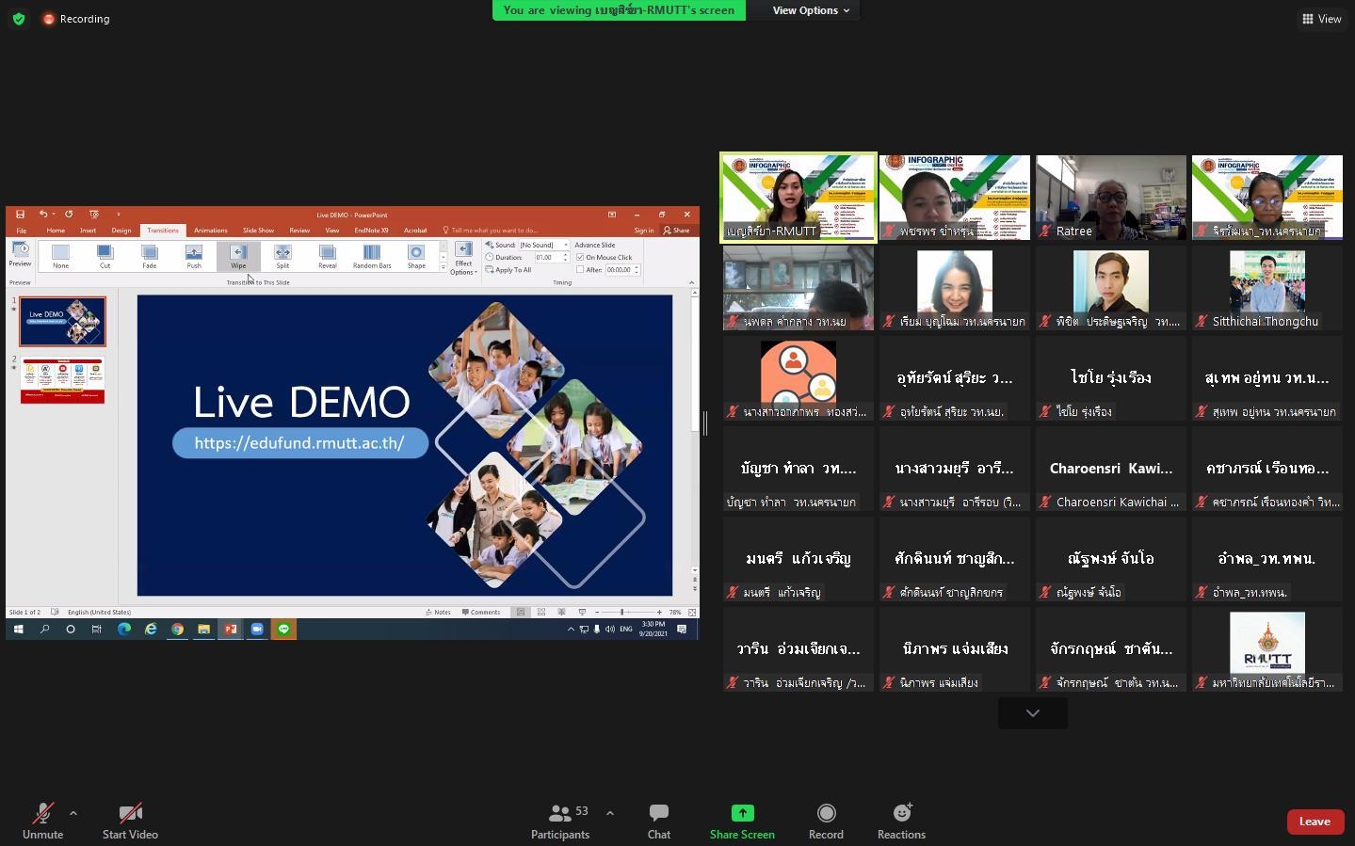Click Microsoft Edge icon on shared taskbar
1355x846 pixels.
click(123, 629)
